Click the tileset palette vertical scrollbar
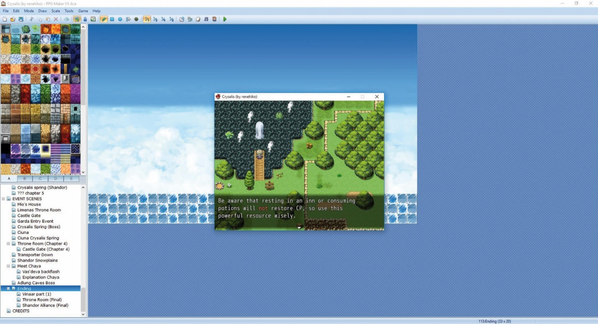This screenshot has height=324, width=598. 83,100
